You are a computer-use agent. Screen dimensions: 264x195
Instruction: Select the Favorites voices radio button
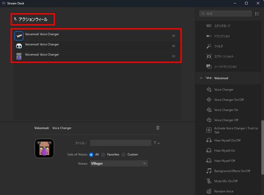[x=103, y=155]
